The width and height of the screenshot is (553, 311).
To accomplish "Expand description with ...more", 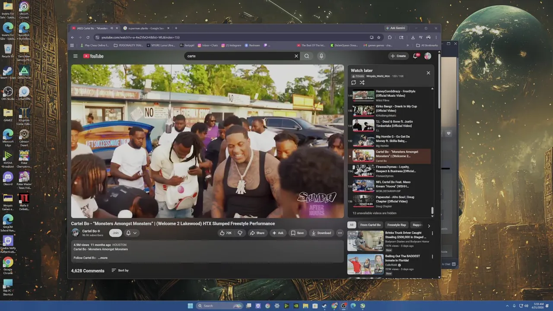I will [x=103, y=258].
